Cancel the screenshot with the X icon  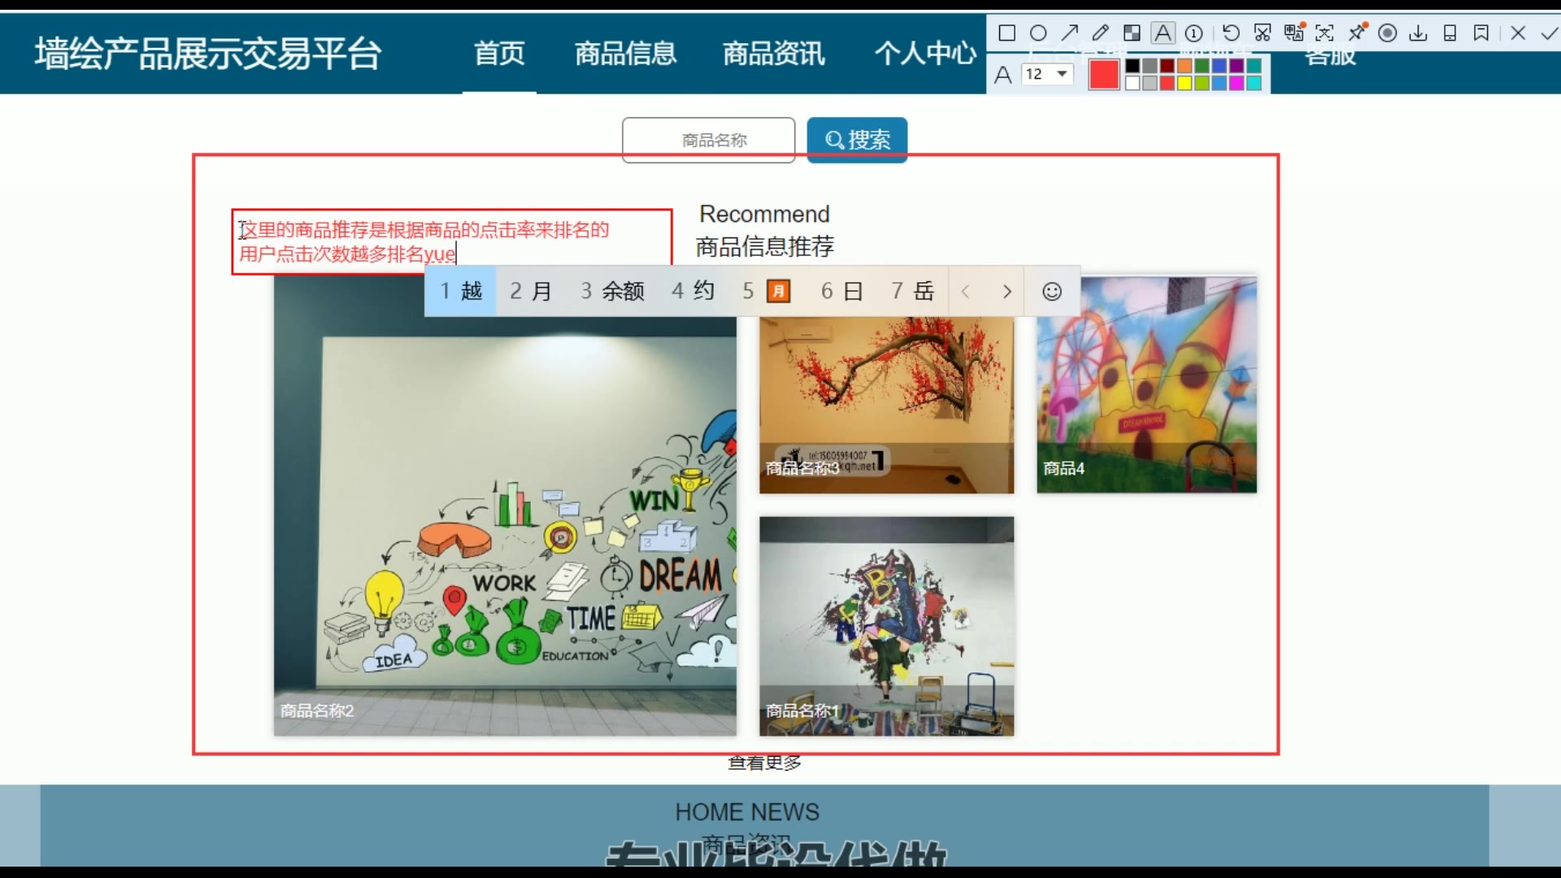1518,33
